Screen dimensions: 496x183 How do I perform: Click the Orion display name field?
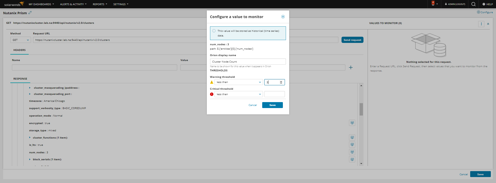click(248, 62)
